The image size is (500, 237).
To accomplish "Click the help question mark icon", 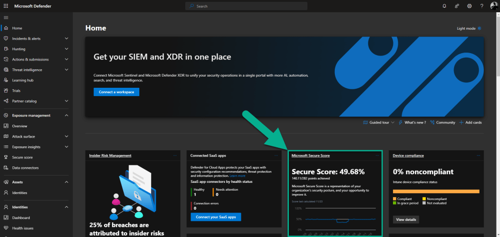I will pos(481,6).
